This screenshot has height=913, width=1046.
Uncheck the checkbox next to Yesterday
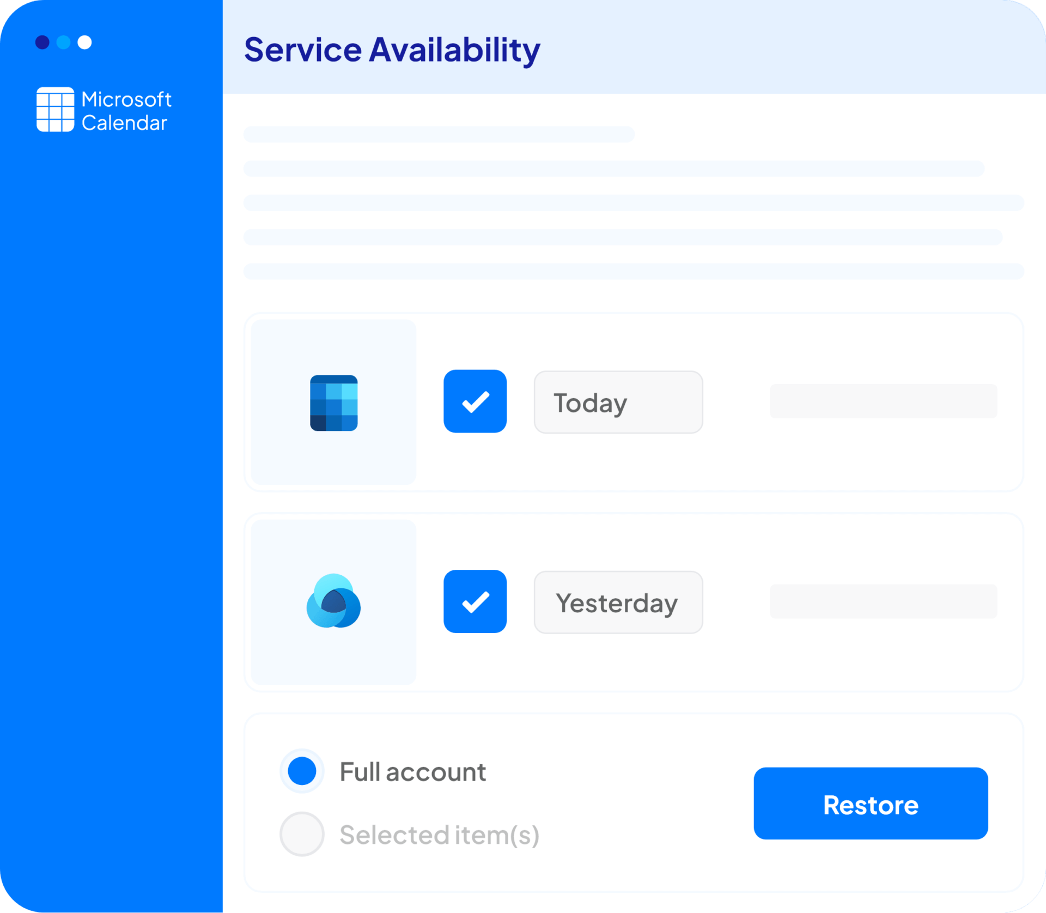point(475,601)
